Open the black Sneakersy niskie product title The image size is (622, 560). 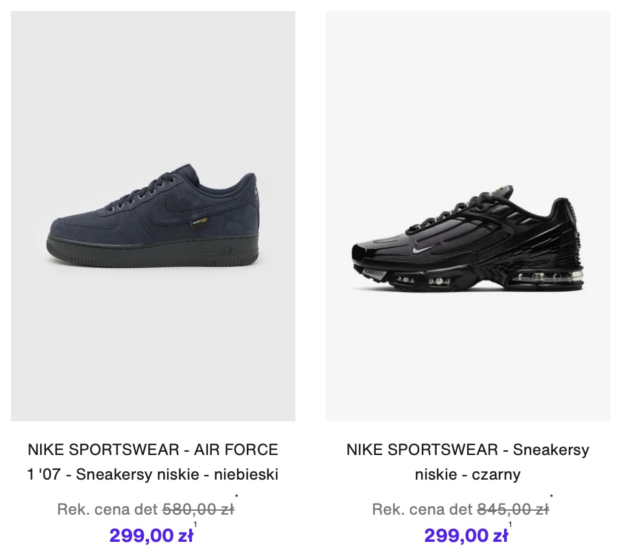pyautogui.click(x=468, y=461)
